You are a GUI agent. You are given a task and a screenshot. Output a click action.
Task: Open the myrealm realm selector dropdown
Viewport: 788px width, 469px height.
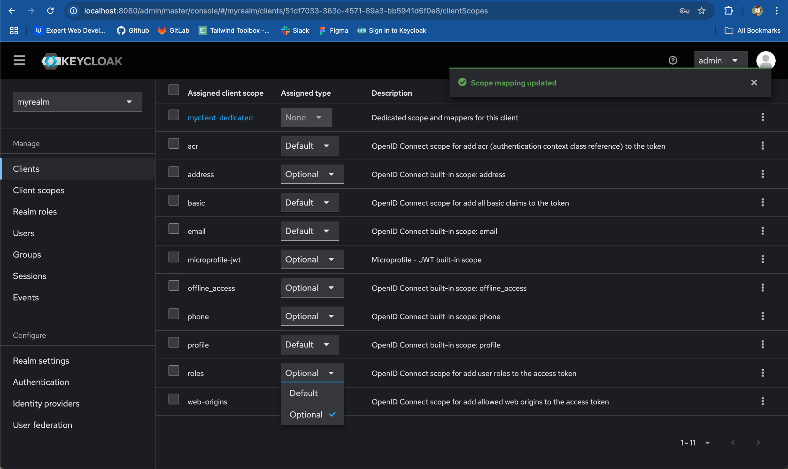(x=77, y=102)
